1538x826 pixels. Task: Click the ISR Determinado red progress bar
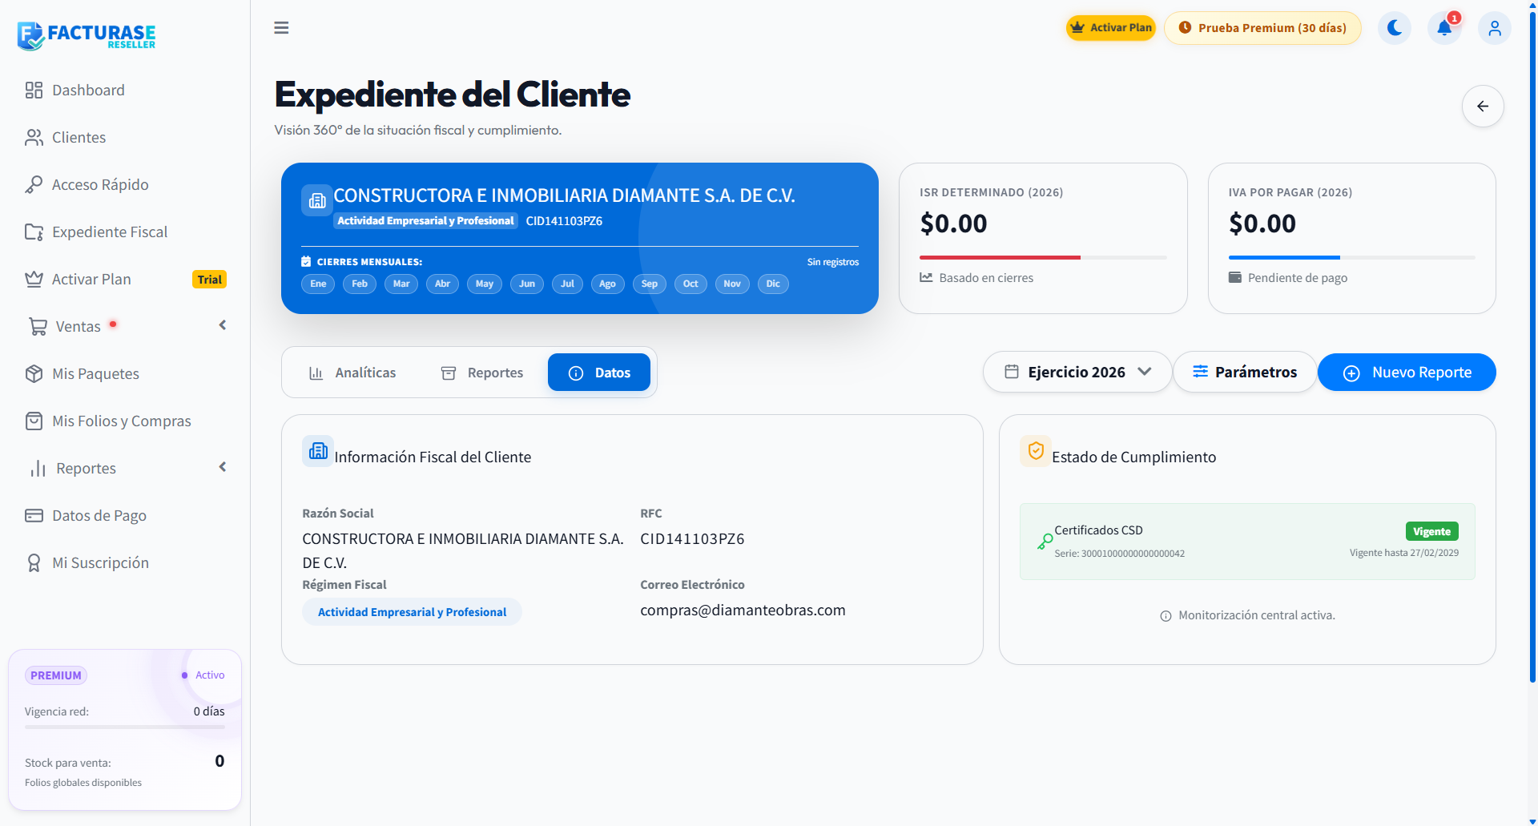1000,257
